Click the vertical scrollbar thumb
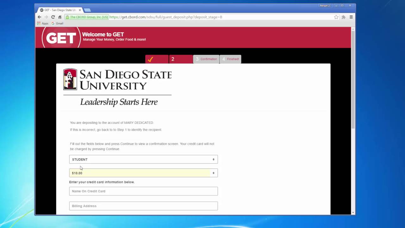Image resolution: width=405 pixels, height=228 pixels. (353, 80)
